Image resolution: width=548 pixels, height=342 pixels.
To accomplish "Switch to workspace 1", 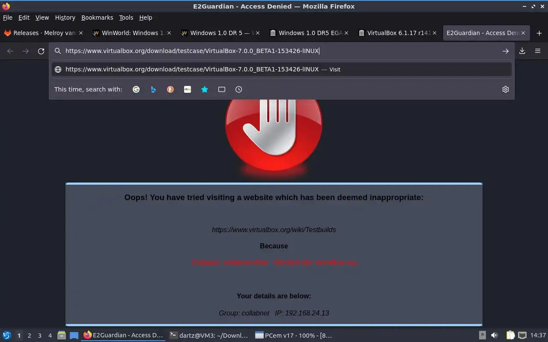I will tap(19, 336).
